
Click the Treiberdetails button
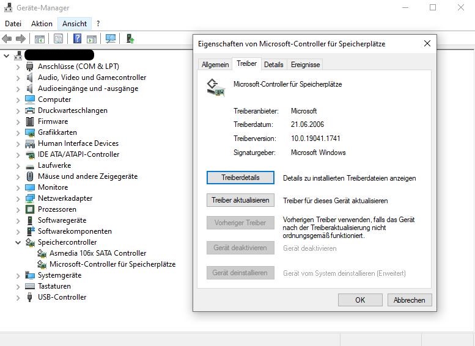click(240, 178)
